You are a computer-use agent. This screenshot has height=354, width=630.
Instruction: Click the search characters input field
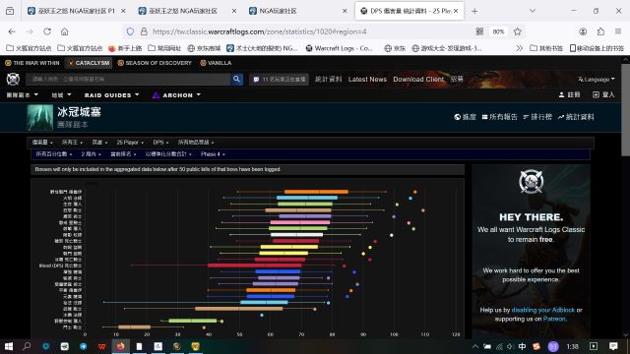click(x=129, y=79)
